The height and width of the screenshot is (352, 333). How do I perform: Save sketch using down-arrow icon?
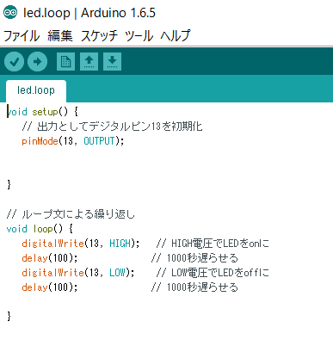pyautogui.click(x=112, y=61)
